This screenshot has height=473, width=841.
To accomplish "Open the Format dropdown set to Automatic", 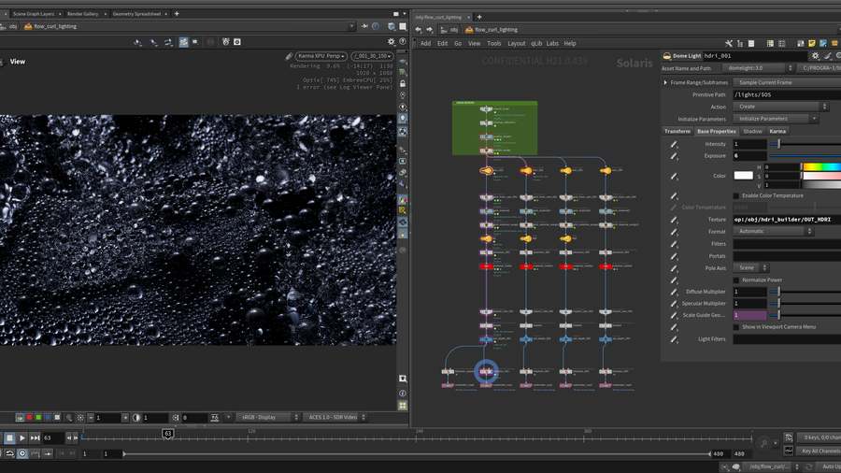I will (773, 231).
